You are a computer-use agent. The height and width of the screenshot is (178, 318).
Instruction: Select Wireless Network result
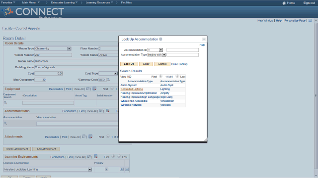click(131, 105)
